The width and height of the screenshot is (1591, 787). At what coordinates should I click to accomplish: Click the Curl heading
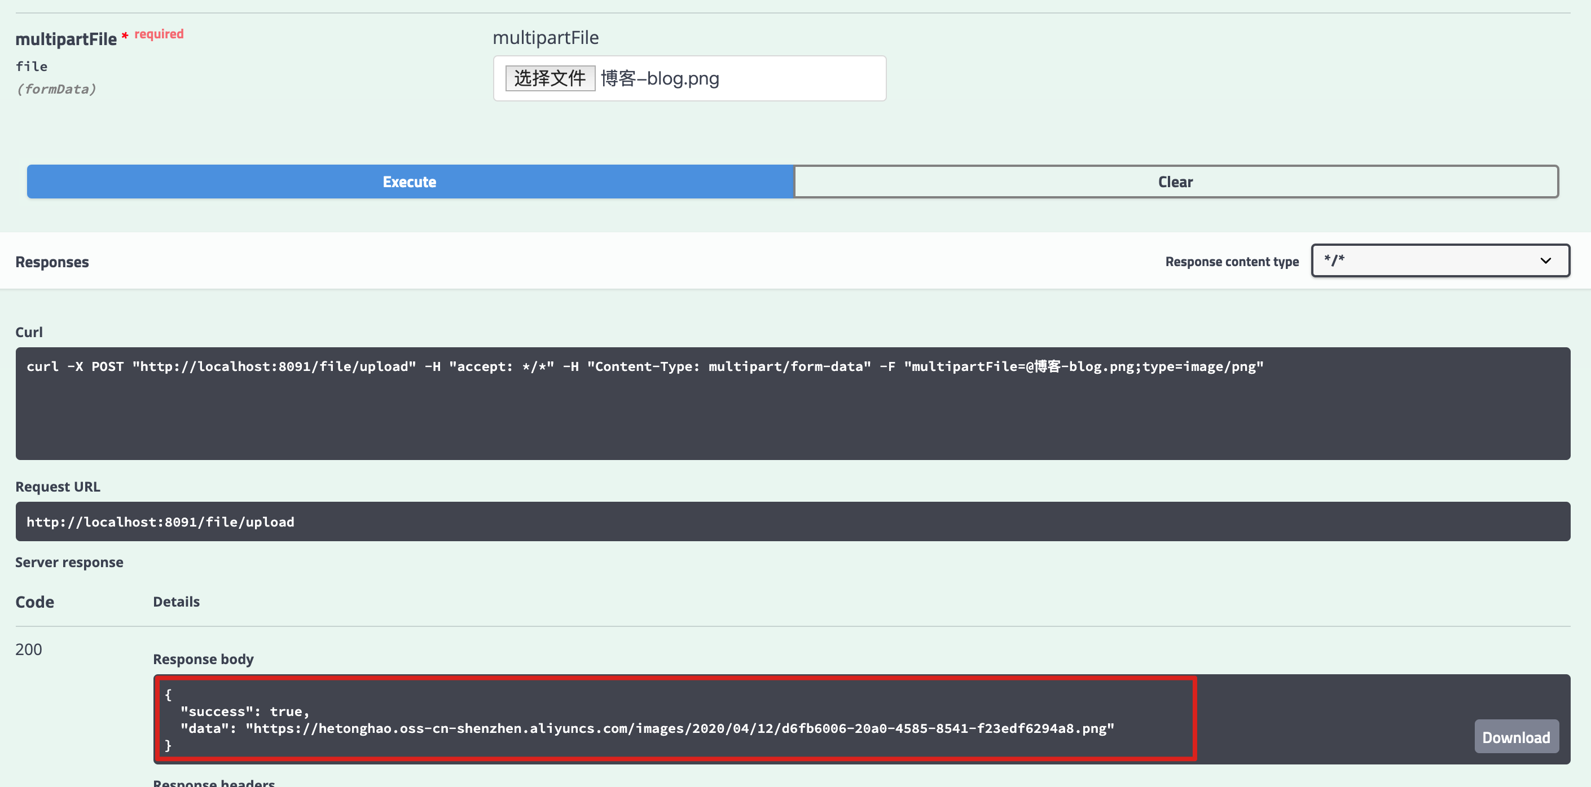[x=29, y=332]
